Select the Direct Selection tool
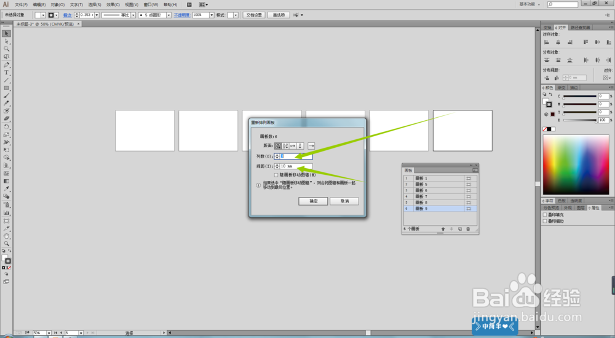The height and width of the screenshot is (338, 615). [6, 41]
